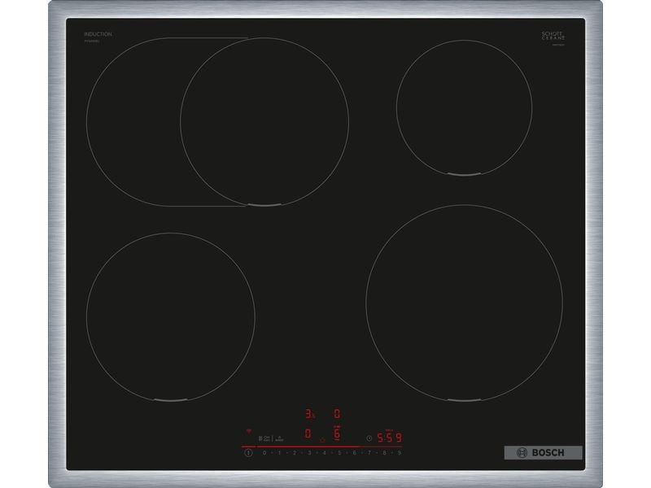Screen dimensions: 651x488
Task: Set heat level 2 on the slider
Action: point(295,453)
